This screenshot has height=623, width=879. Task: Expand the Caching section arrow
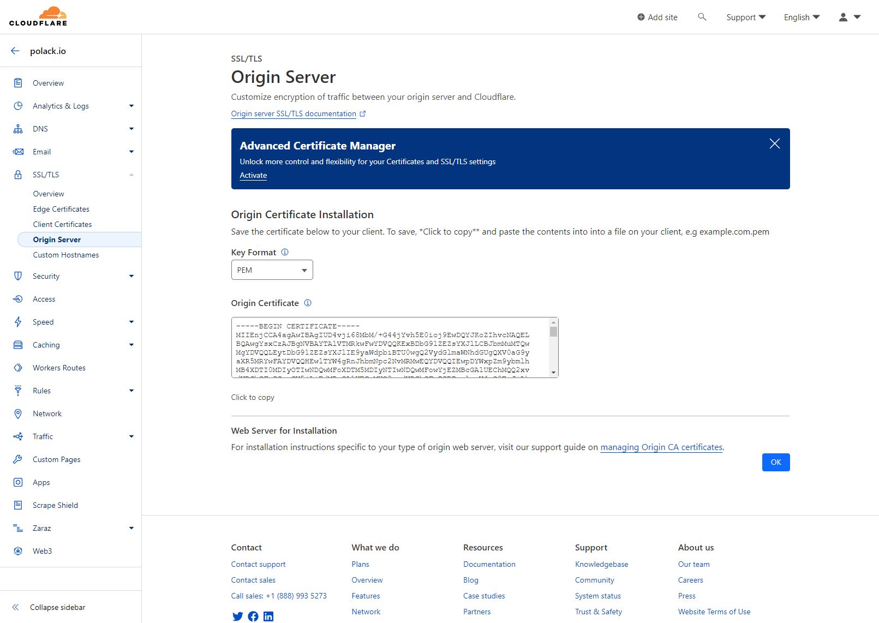tap(131, 345)
